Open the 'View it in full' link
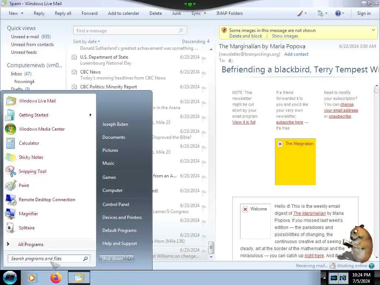This screenshot has width=380, height=285. (x=244, y=122)
